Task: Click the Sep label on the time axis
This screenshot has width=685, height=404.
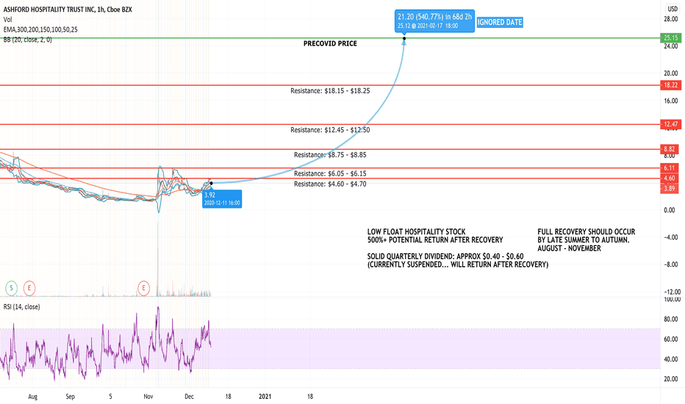Action: [71, 397]
